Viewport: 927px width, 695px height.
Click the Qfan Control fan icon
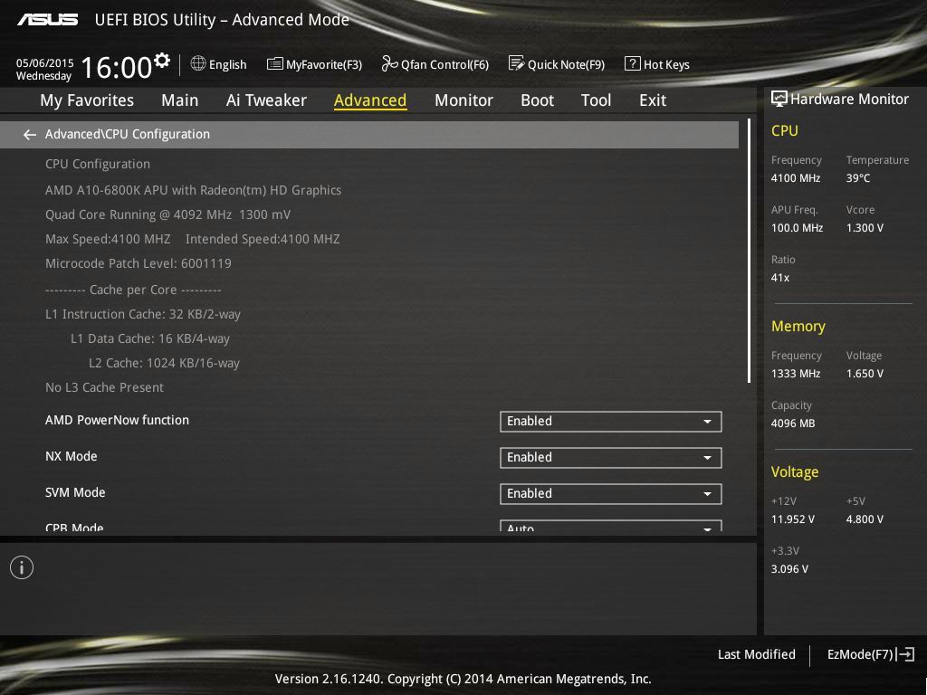click(x=389, y=63)
